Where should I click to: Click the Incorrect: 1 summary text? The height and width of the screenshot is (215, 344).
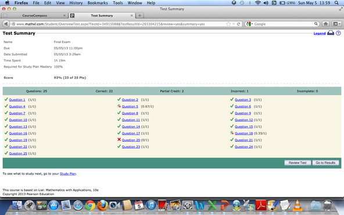click(x=239, y=91)
